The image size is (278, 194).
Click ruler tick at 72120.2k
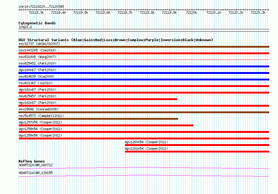(x=236, y=10)
